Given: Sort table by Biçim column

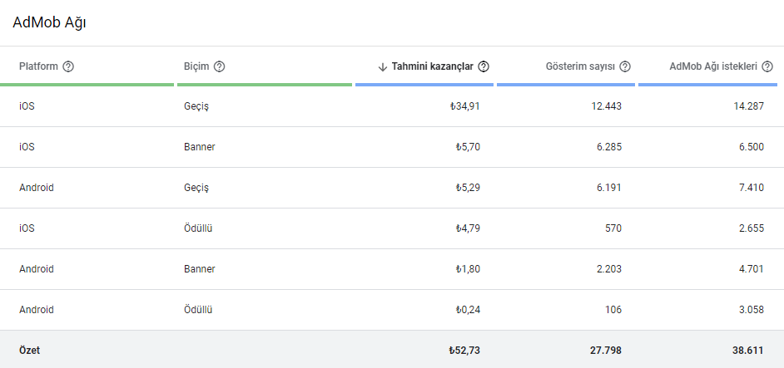Looking at the screenshot, I should point(196,66).
